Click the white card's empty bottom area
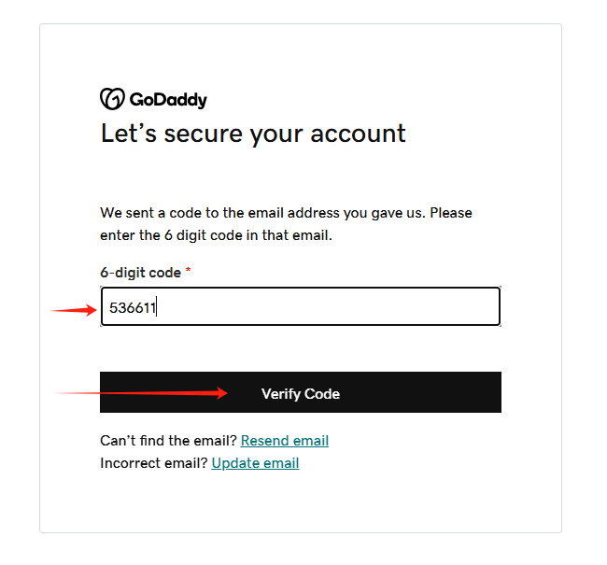The image size is (607, 565). [301, 503]
